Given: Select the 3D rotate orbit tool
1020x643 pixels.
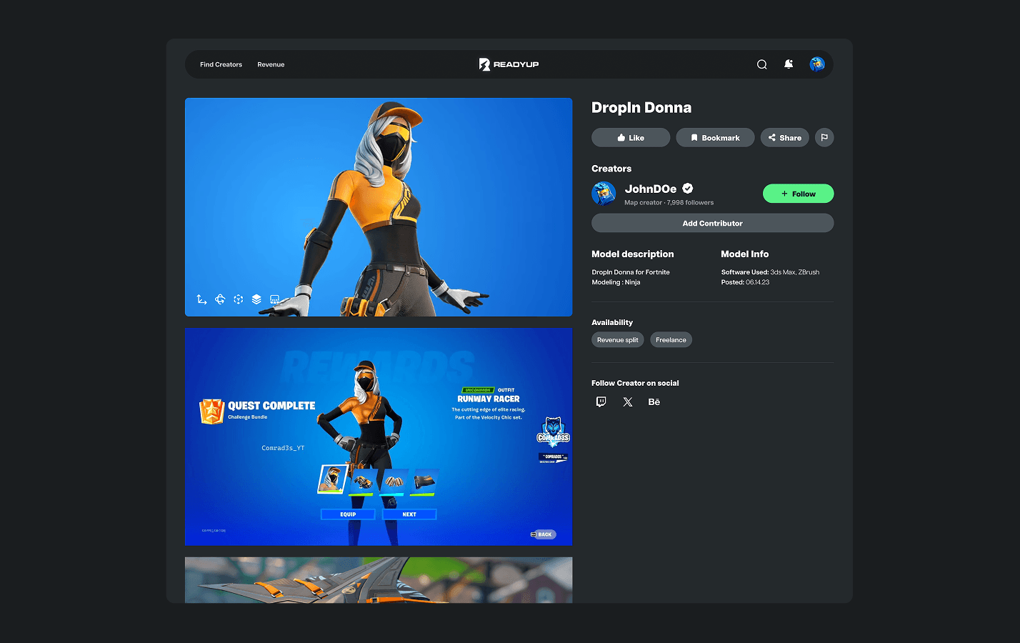Looking at the screenshot, I should tap(220, 299).
